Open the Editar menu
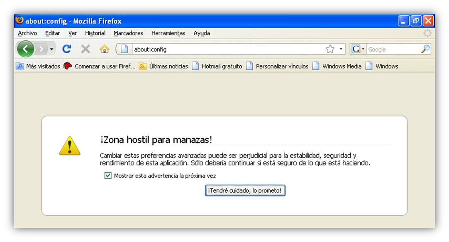The image size is (449, 242). pos(53,33)
